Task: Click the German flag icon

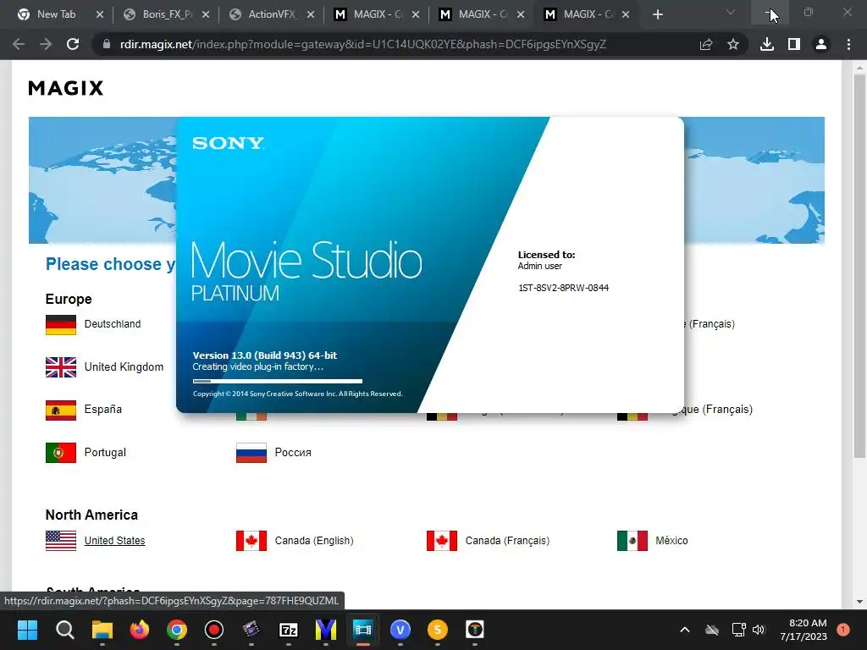Action: pyautogui.click(x=61, y=324)
